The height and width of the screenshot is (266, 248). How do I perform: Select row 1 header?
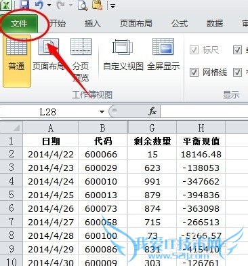point(12,140)
